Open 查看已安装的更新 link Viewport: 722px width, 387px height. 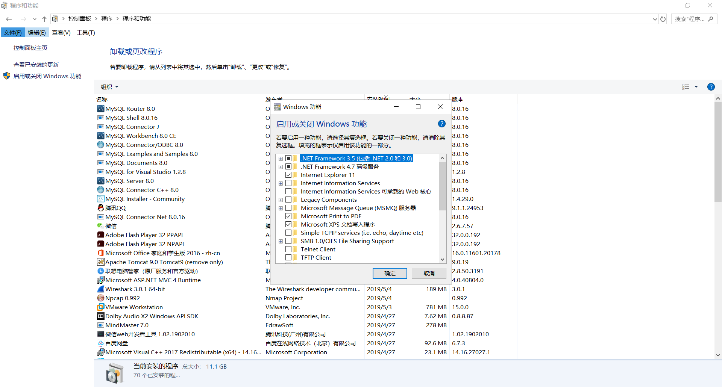pyautogui.click(x=36, y=65)
